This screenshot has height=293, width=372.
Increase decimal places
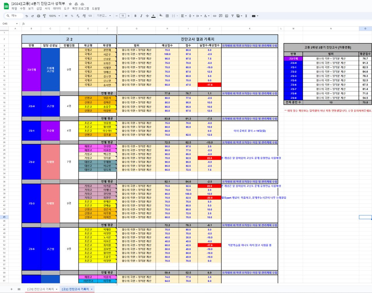coord(84,16)
